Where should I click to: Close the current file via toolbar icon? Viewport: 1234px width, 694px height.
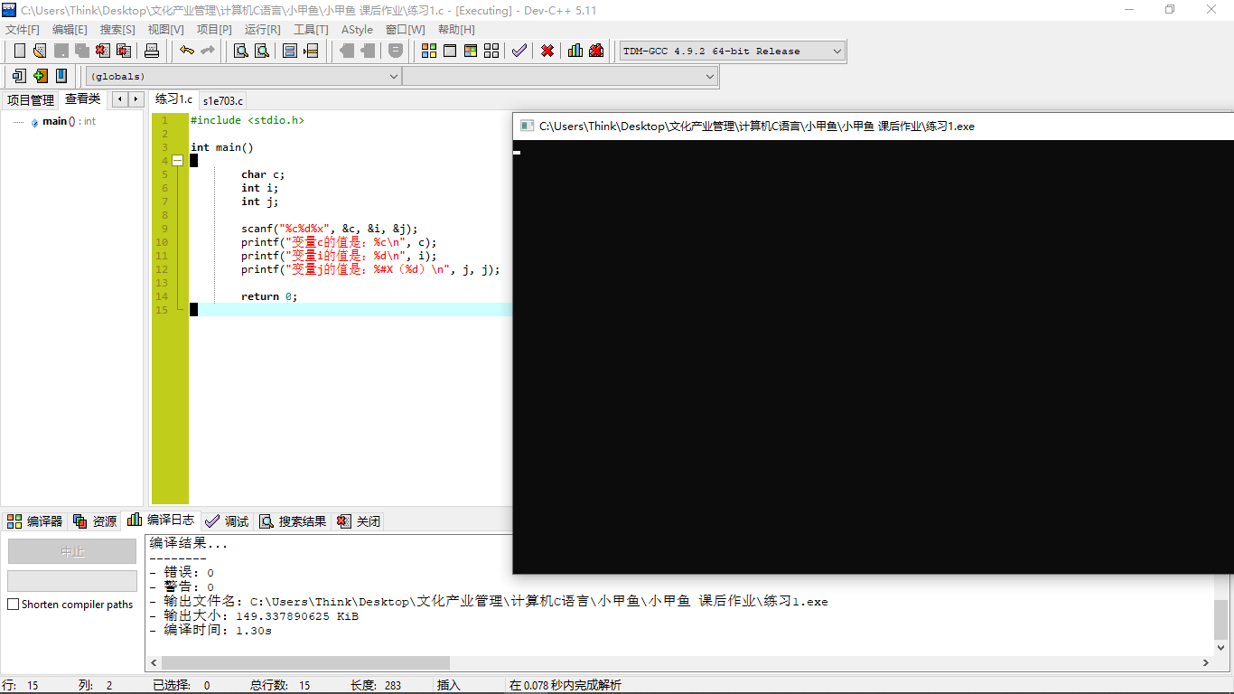[x=103, y=51]
